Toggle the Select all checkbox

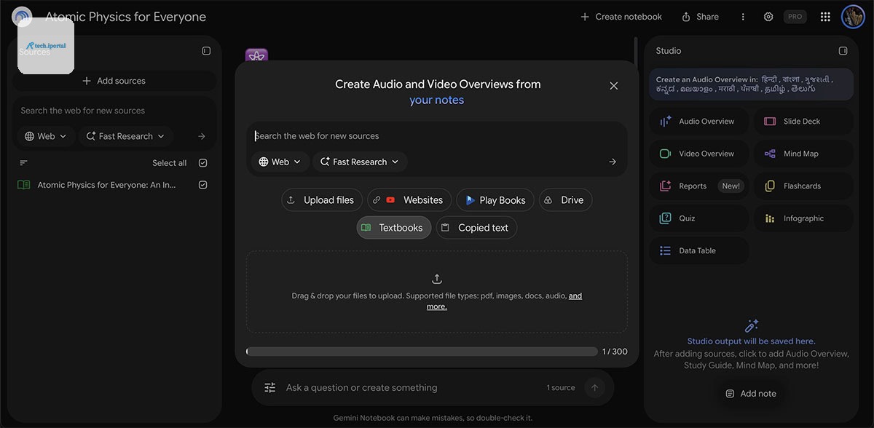click(x=203, y=163)
